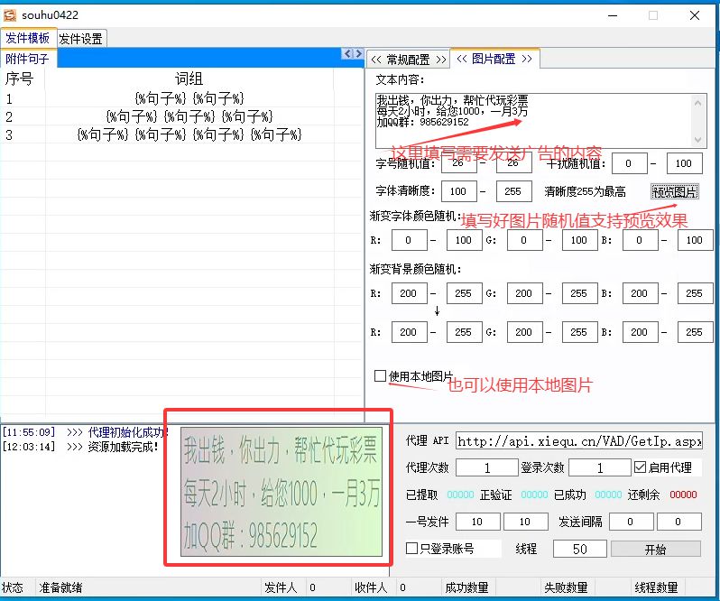
Task: Click the generated ad preview image
Action: tap(281, 491)
